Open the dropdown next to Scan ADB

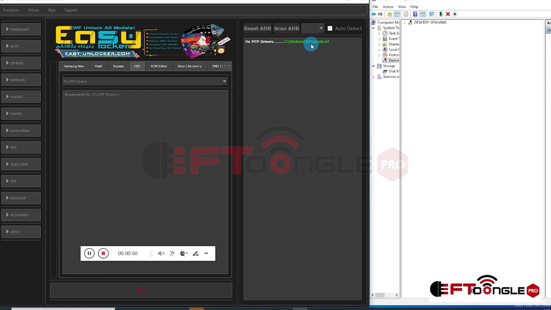[313, 28]
